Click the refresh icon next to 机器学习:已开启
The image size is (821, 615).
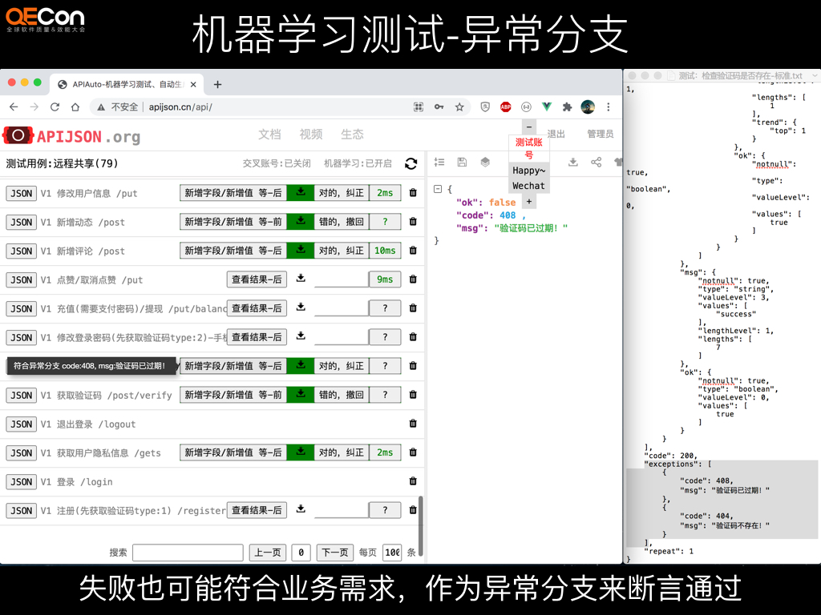click(x=411, y=163)
